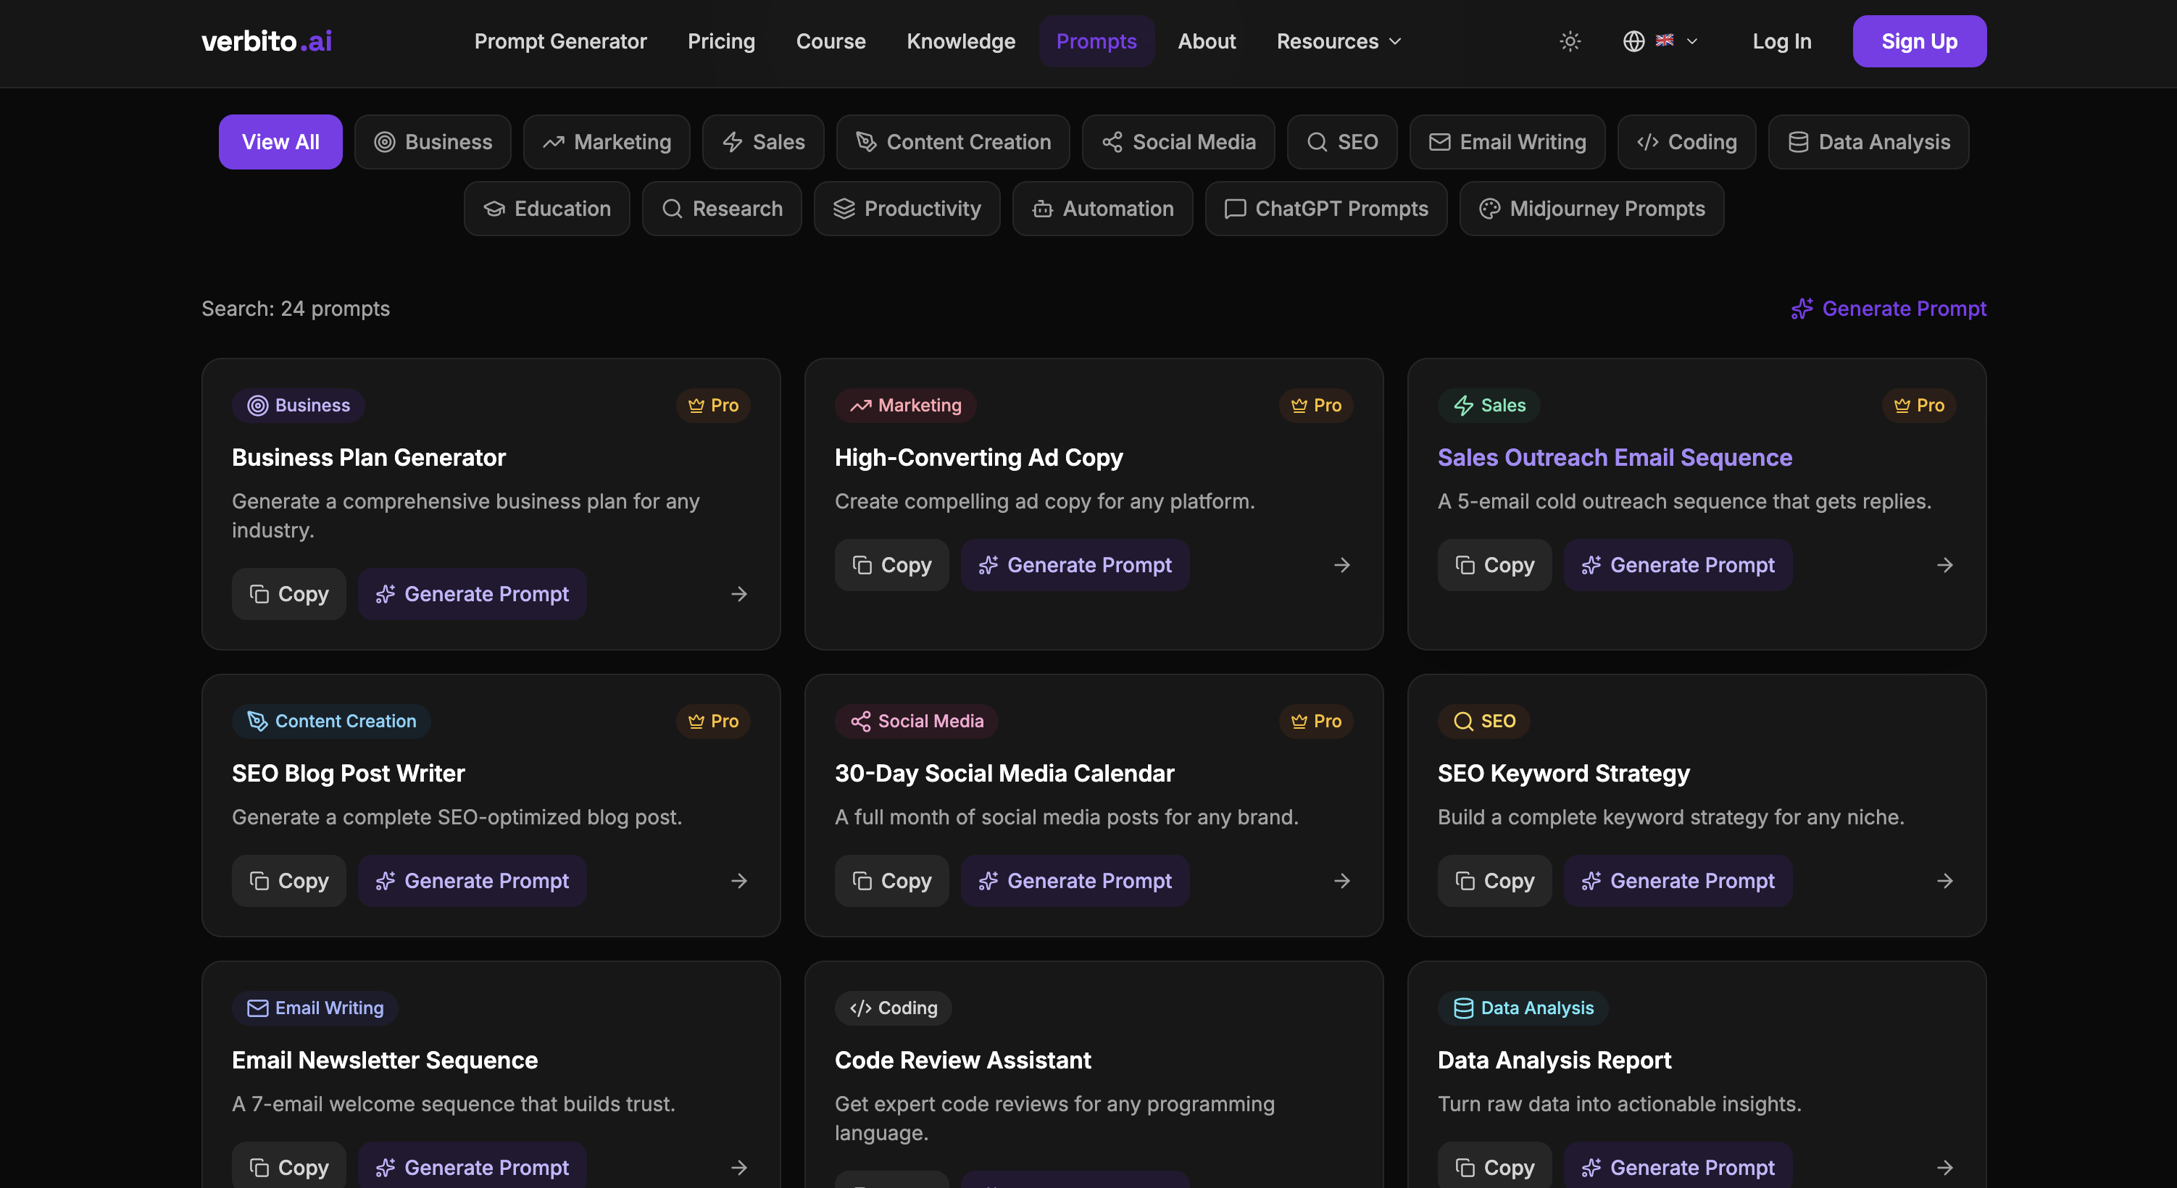
Task: Open the Knowledge nav item
Action: [x=961, y=41]
